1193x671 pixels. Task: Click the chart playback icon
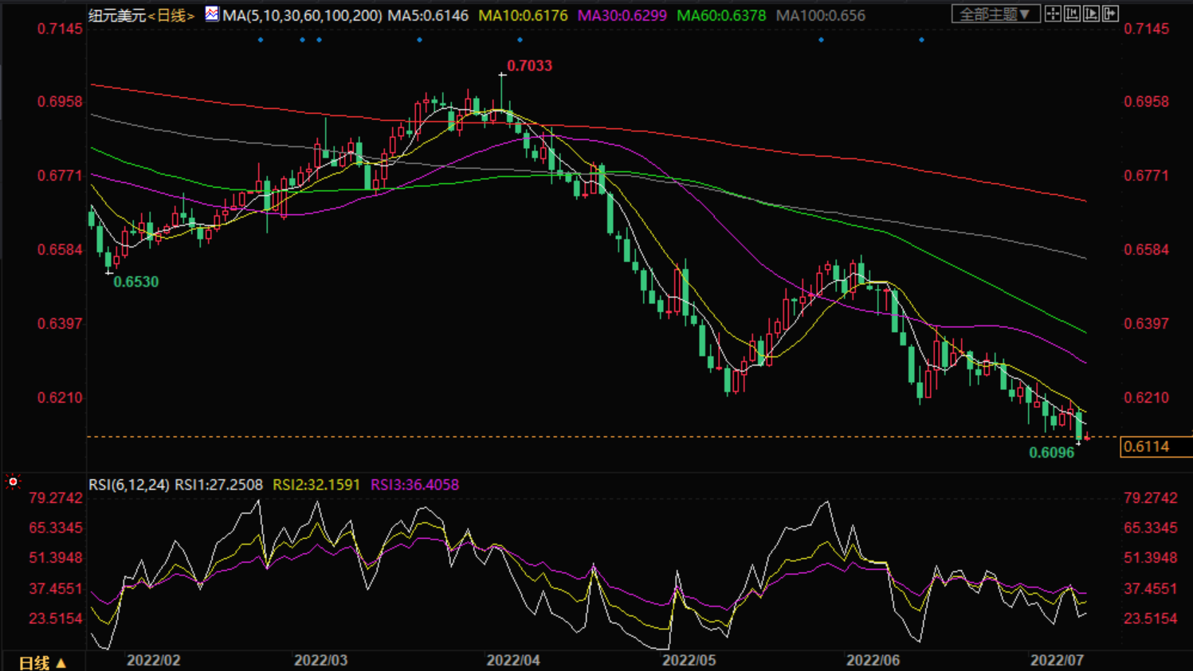pos(1091,14)
